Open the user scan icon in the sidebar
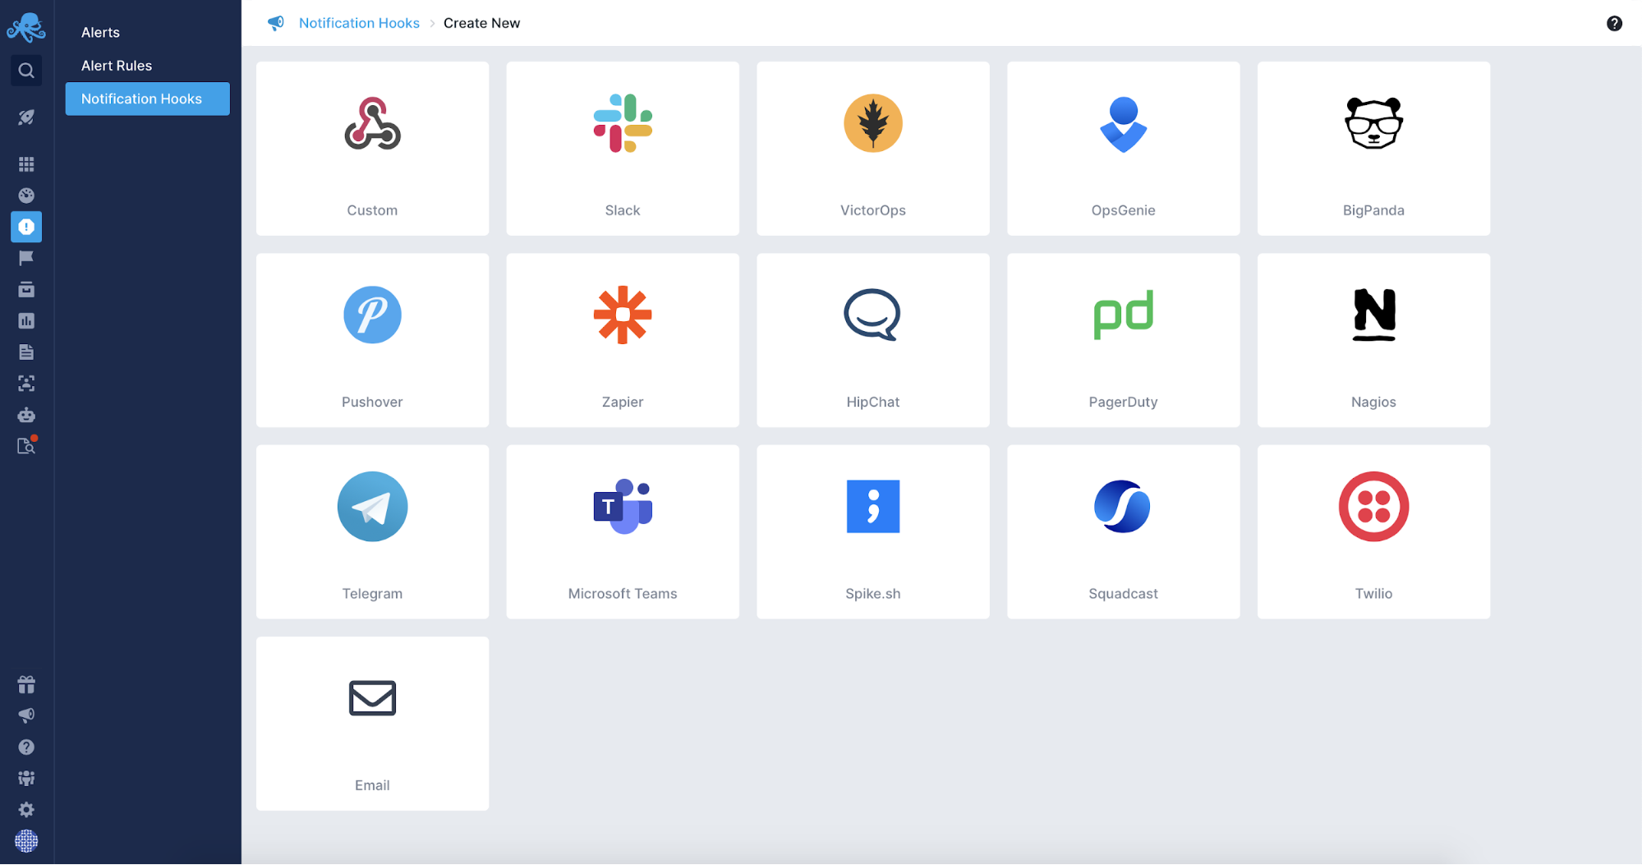 26,384
